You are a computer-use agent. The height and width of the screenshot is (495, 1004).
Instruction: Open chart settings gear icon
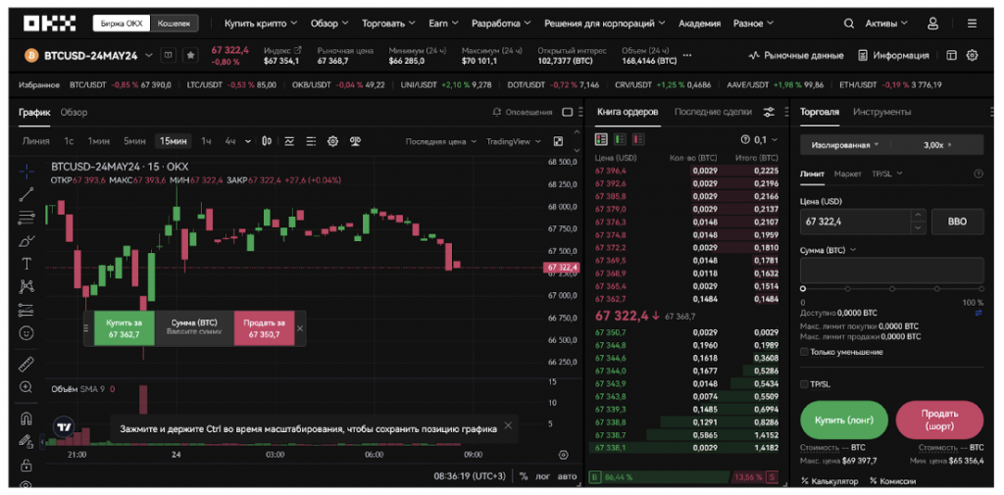point(332,141)
